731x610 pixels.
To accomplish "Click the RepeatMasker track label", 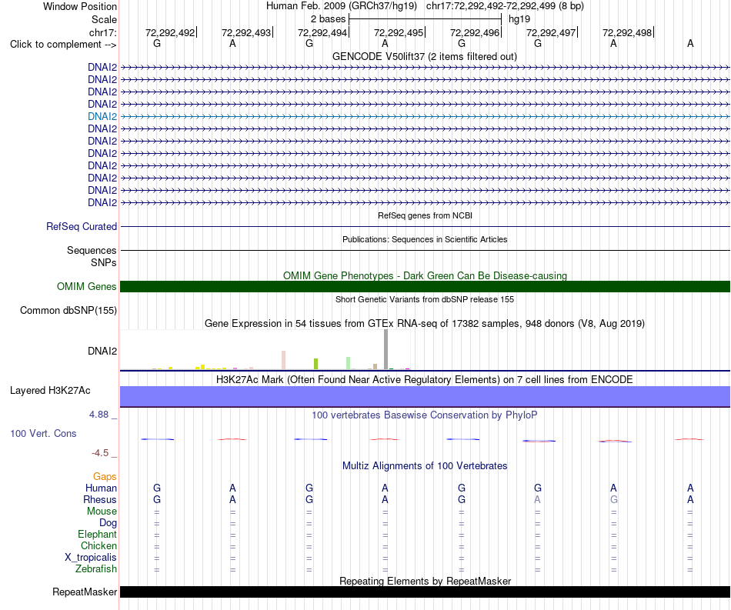I will click(85, 592).
